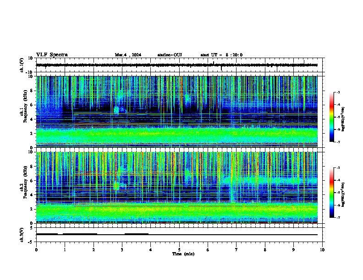The width and height of the screenshot is (363, 280).
Task: Click the ch.2 spectrogram "8" kHz tick label
Action: (32, 167)
